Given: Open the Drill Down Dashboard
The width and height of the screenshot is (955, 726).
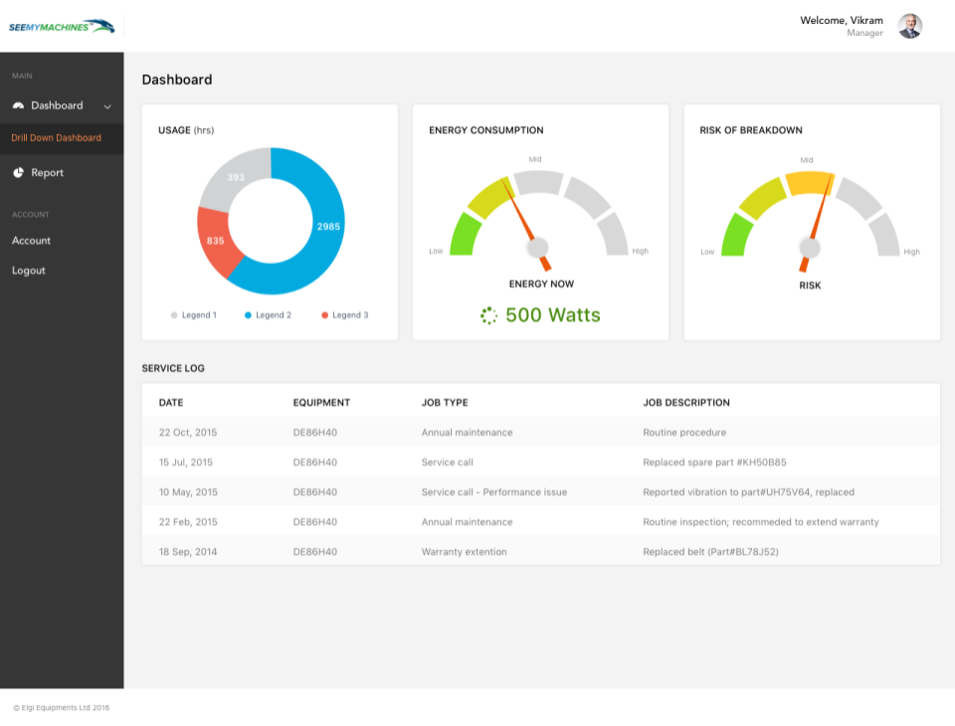Looking at the screenshot, I should 57,138.
